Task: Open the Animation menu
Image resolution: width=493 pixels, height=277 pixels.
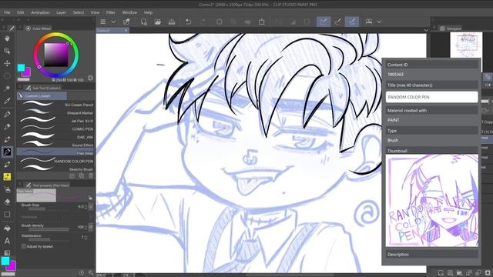Action: [x=40, y=12]
